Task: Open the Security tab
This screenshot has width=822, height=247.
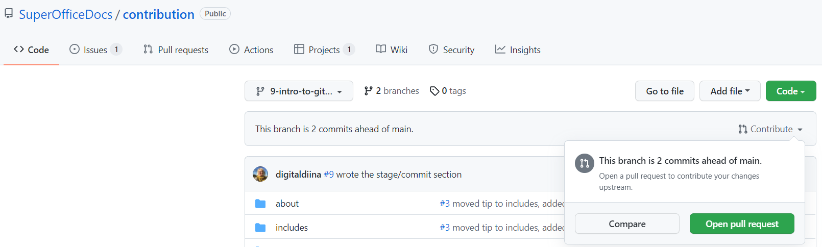Action: pos(451,50)
